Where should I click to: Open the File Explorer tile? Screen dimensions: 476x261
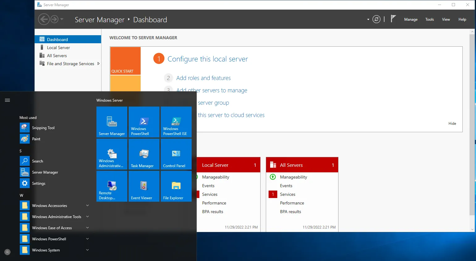pyautogui.click(x=176, y=186)
